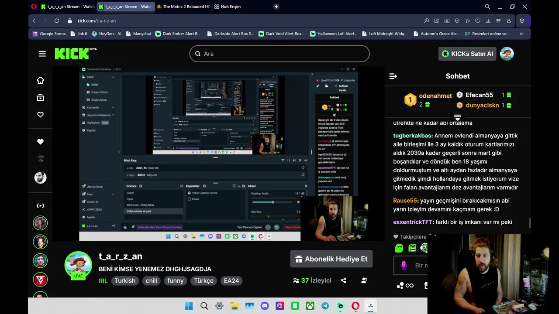Image resolution: width=559 pixels, height=314 pixels.
Task: Open Telegram from the taskbar
Action: 325,306
